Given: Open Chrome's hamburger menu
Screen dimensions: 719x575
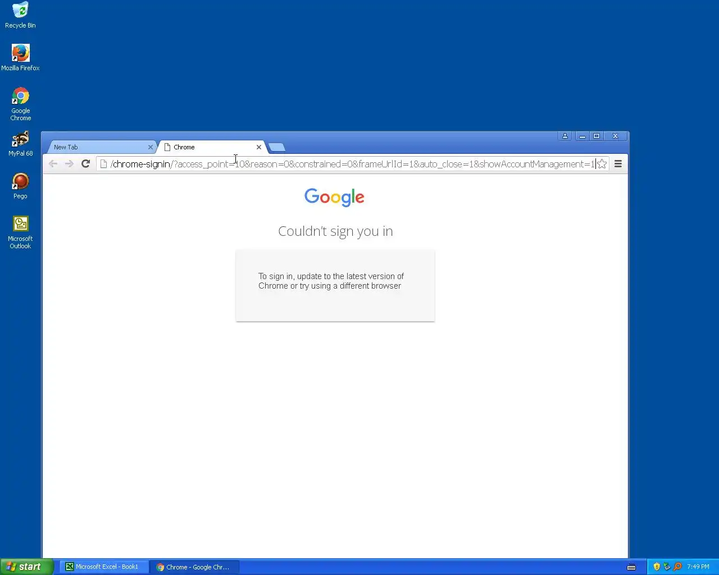Looking at the screenshot, I should (618, 164).
